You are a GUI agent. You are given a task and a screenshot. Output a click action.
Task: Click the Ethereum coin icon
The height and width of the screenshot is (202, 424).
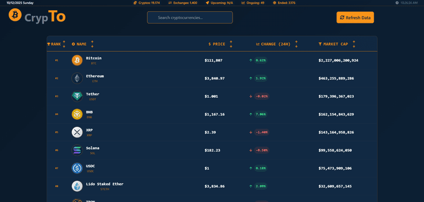[77, 78]
